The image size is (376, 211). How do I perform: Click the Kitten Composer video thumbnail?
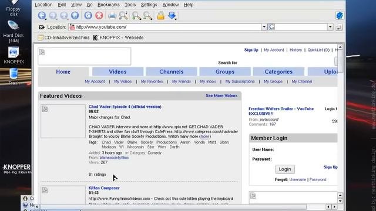(63, 195)
